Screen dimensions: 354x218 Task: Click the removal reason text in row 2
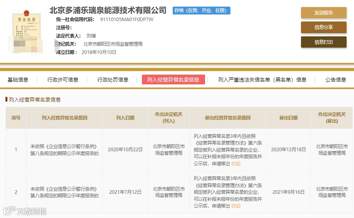(228, 192)
